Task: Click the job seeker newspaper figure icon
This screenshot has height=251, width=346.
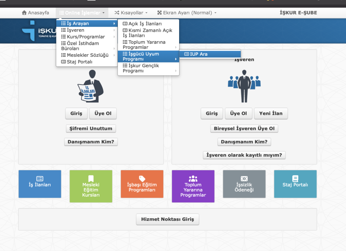Action: [x=90, y=86]
